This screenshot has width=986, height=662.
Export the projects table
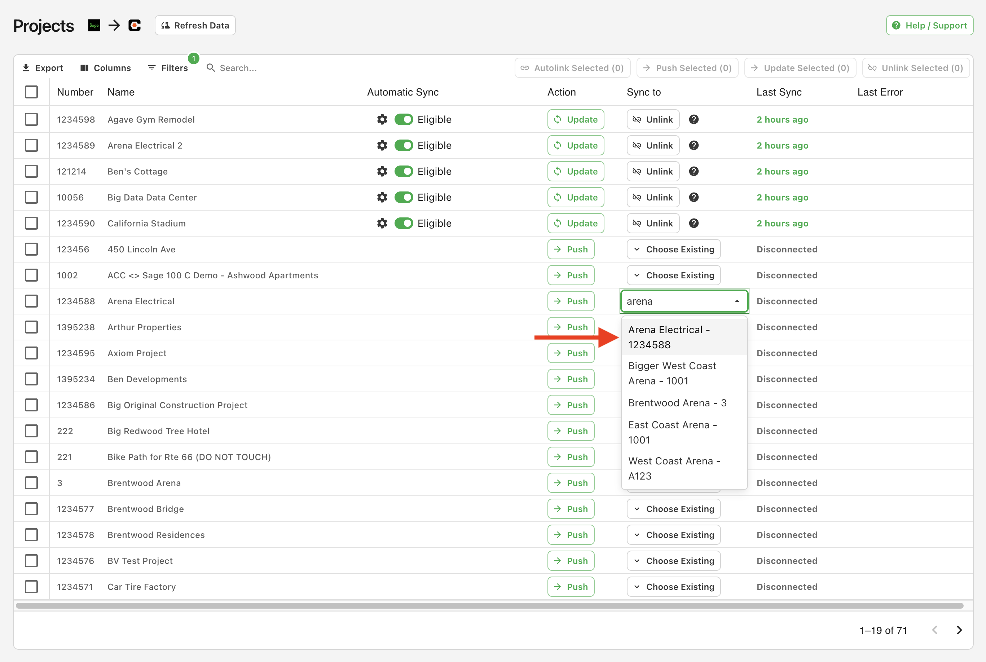point(43,68)
